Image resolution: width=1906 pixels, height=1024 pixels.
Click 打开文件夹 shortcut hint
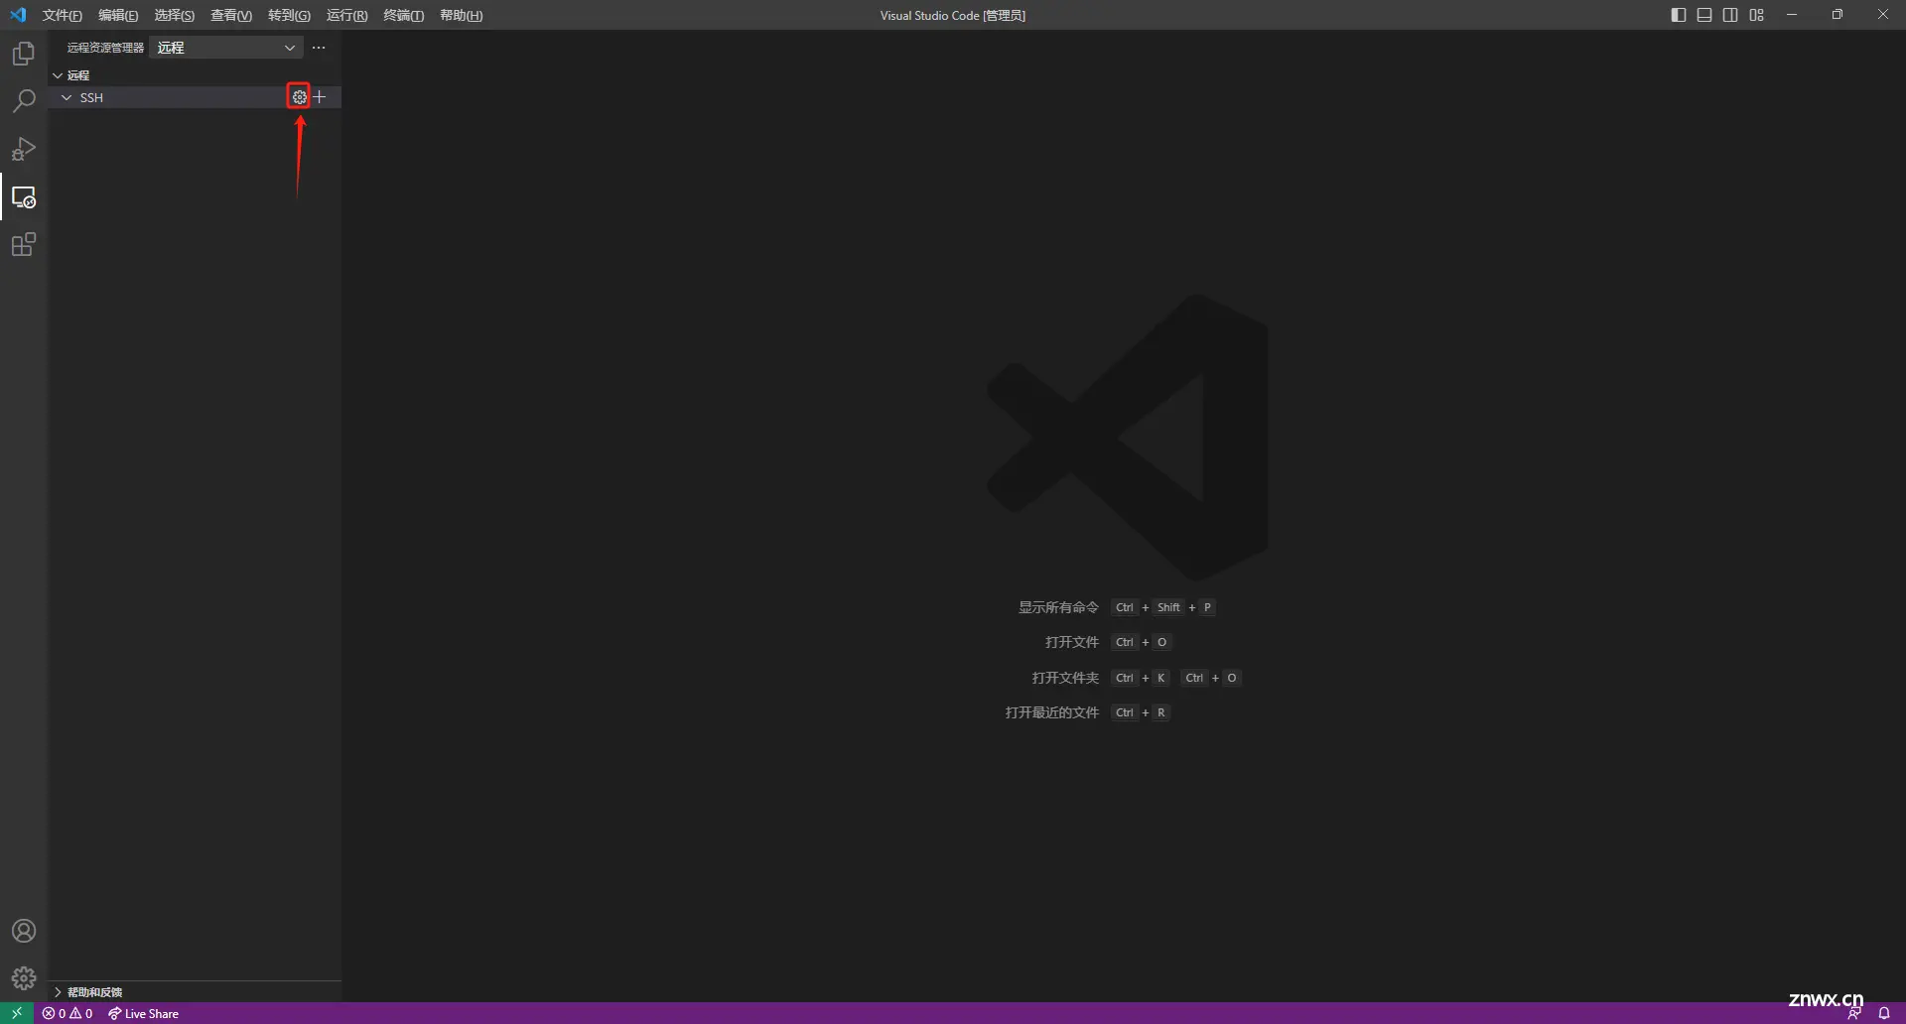pyautogui.click(x=1065, y=678)
